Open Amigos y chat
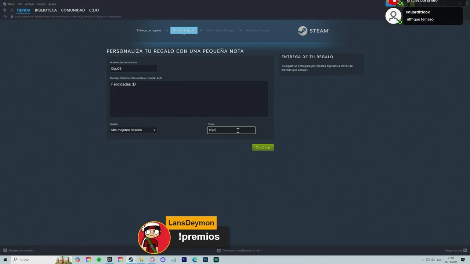Image resolution: width=470 pixels, height=264 pixels. tap(453, 250)
